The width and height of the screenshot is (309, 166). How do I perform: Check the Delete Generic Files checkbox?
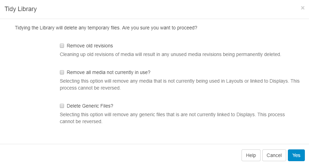[x=62, y=106]
